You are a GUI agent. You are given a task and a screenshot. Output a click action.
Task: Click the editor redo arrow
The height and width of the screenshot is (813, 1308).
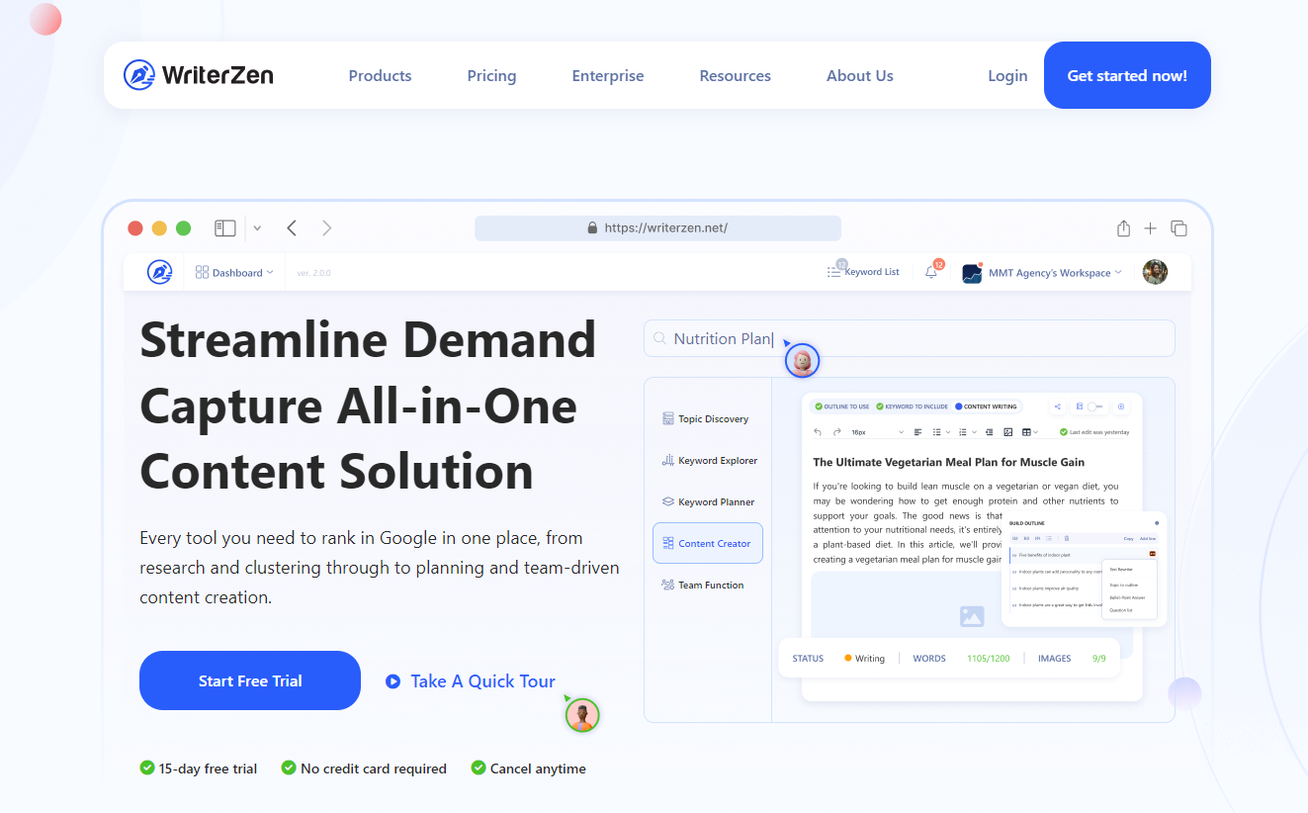click(837, 432)
